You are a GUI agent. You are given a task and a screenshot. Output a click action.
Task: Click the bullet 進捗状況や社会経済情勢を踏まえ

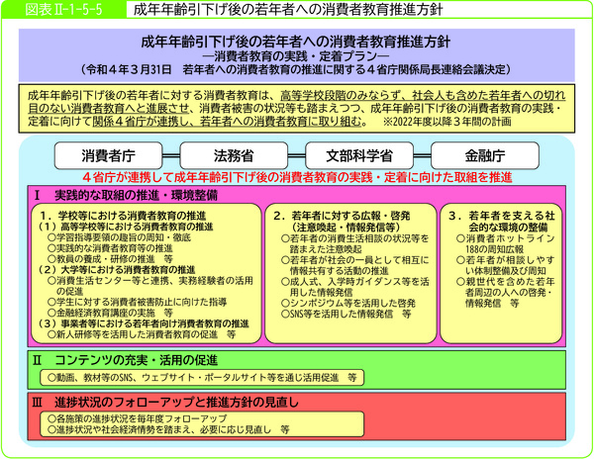(168, 429)
